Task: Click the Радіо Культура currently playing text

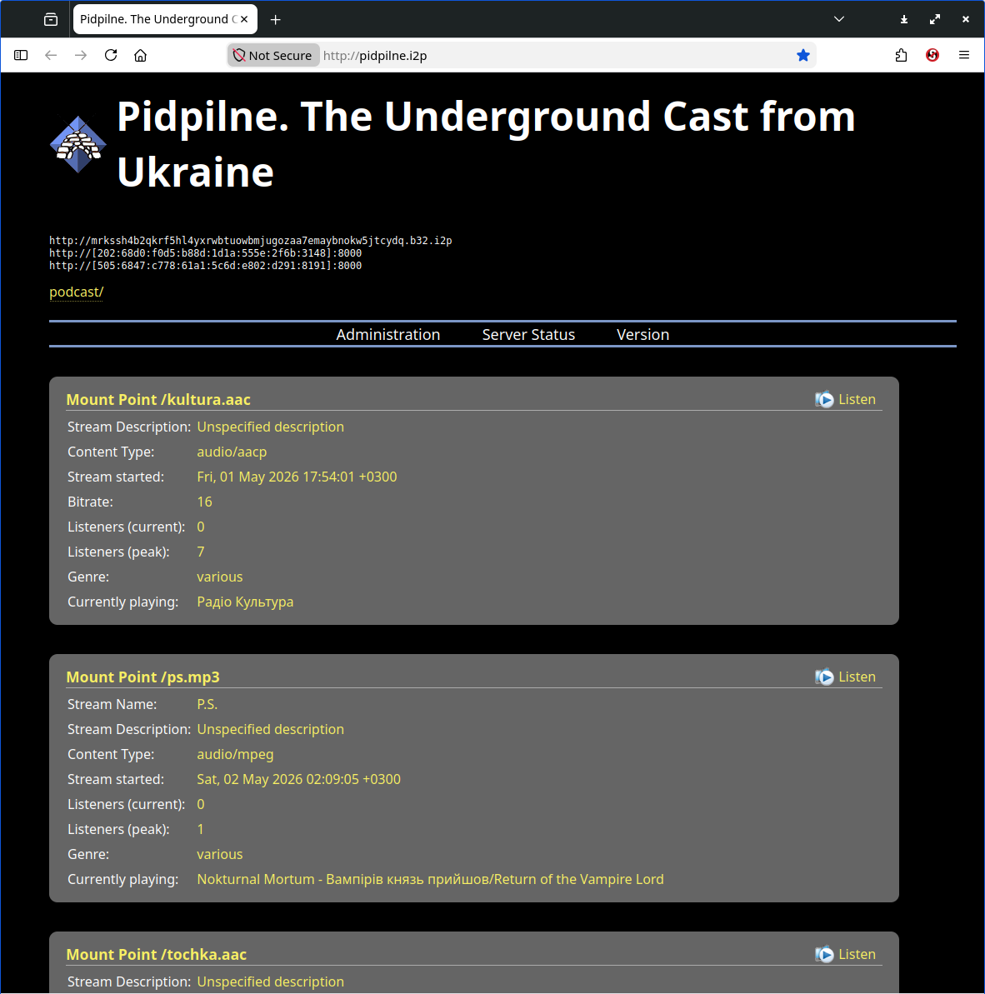Action: 245,602
